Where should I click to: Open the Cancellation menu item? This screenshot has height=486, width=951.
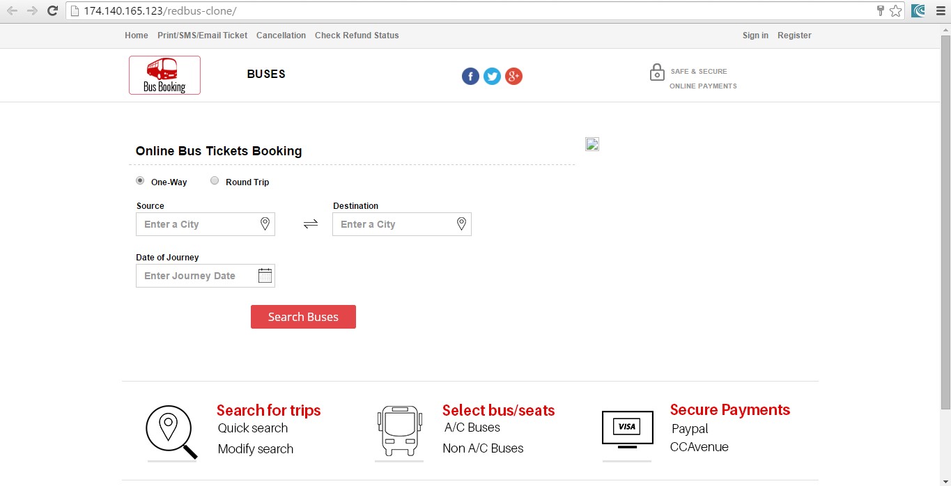(x=281, y=35)
